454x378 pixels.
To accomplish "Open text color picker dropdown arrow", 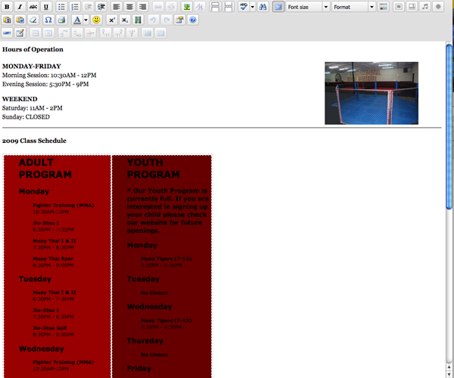I will (x=86, y=20).
